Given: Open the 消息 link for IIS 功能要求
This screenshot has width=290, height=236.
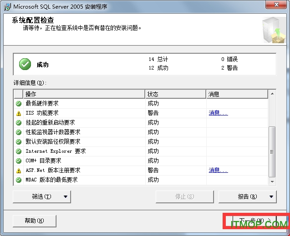Looking at the screenshot, I should point(218,113).
